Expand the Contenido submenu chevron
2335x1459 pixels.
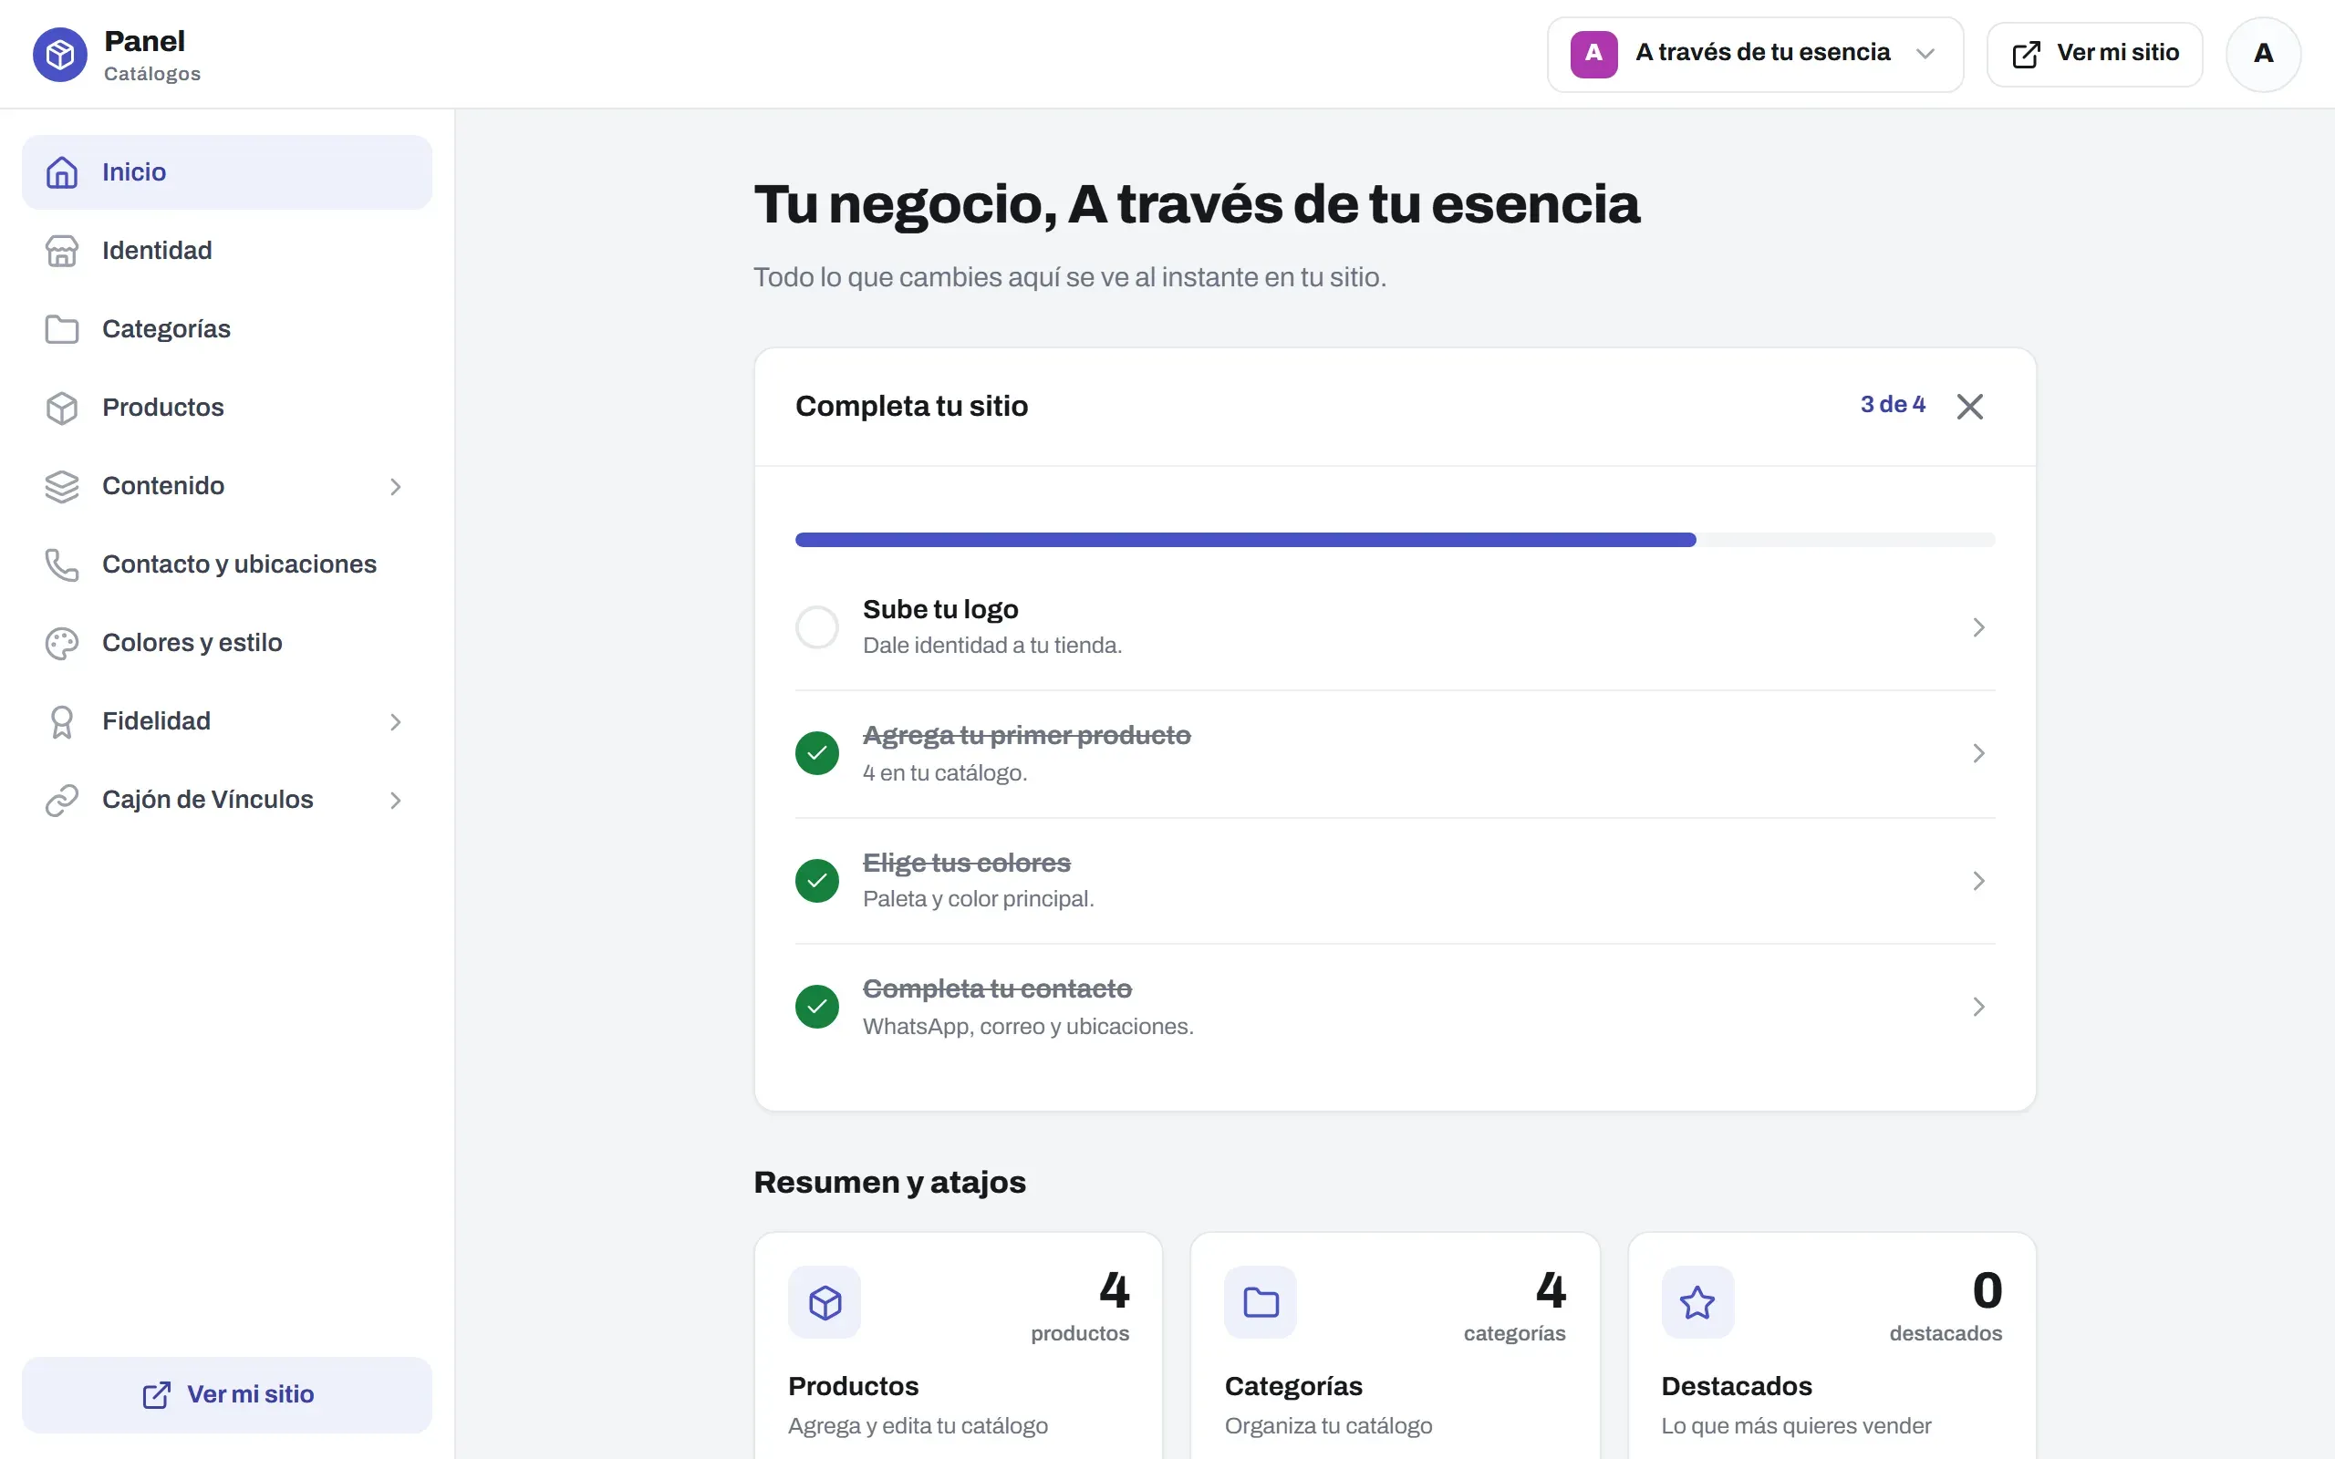click(x=395, y=487)
